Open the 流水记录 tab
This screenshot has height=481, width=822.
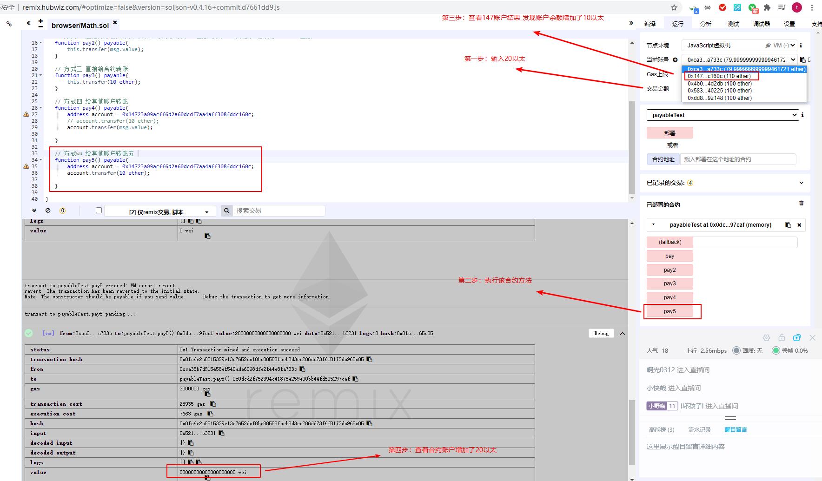(x=700, y=430)
